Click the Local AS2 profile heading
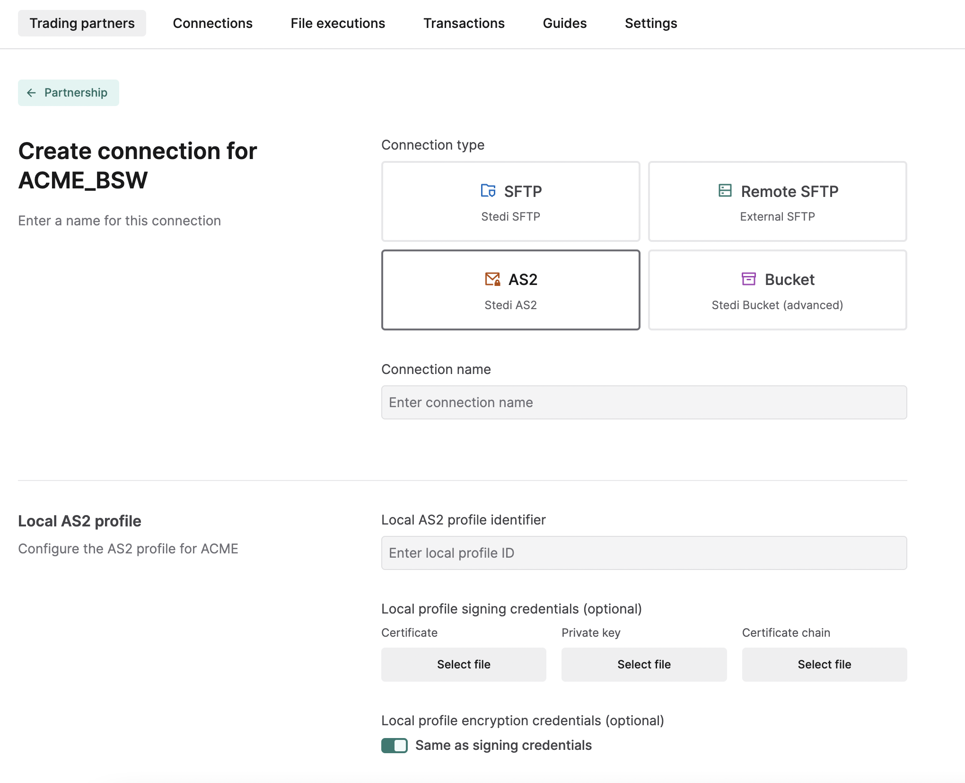Screen dimensions: 965x783 pos(79,521)
